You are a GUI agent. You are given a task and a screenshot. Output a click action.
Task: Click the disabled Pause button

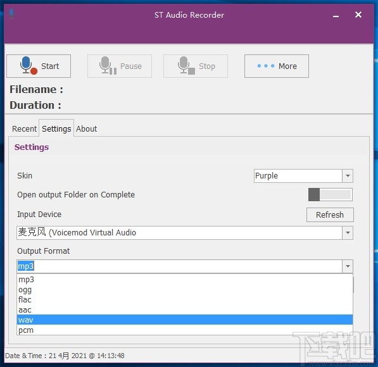pyautogui.click(x=120, y=66)
